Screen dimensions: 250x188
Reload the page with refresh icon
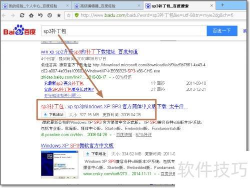[x=22, y=15]
